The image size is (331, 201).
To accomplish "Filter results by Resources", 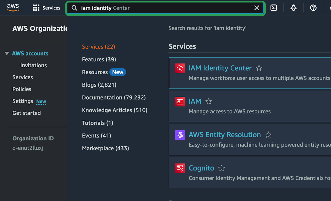I will pos(95,72).
